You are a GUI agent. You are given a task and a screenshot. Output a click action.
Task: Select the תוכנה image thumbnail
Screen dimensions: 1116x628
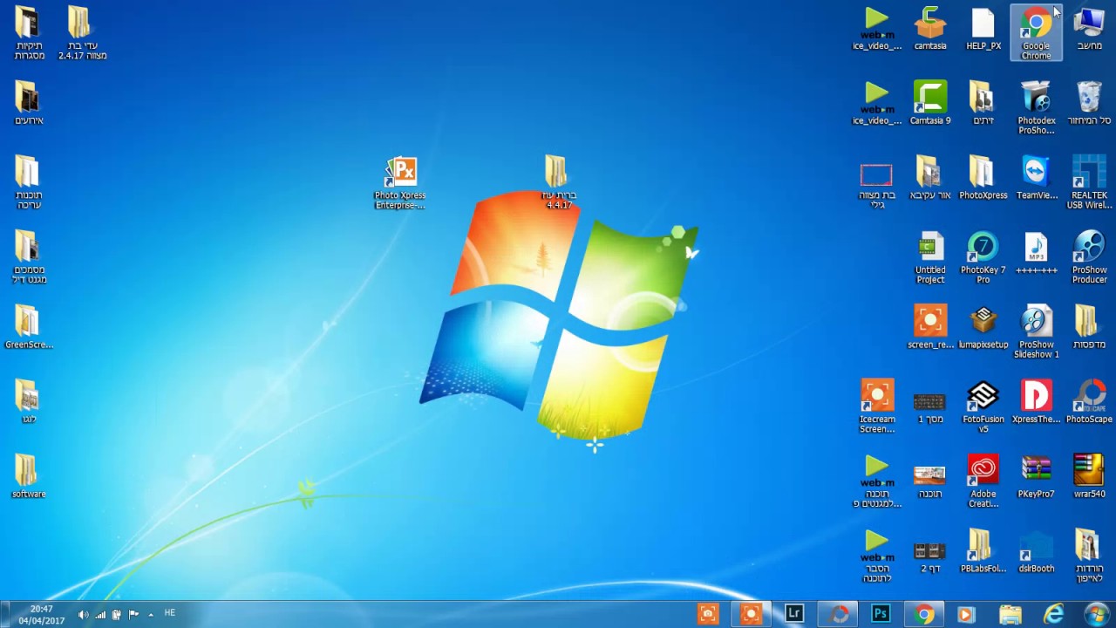point(930,481)
